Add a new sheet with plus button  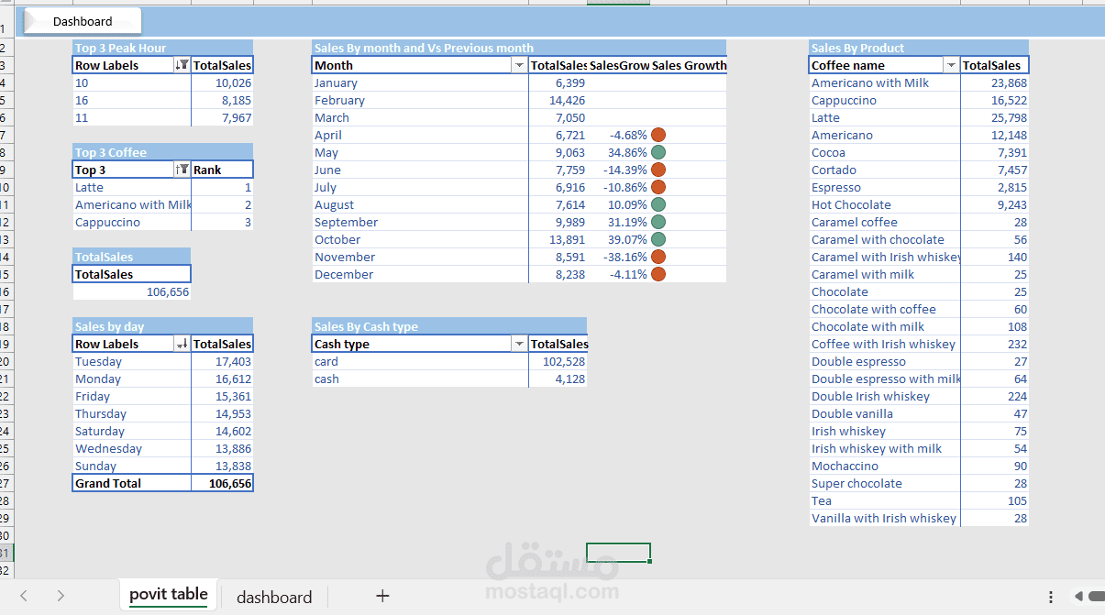[382, 596]
